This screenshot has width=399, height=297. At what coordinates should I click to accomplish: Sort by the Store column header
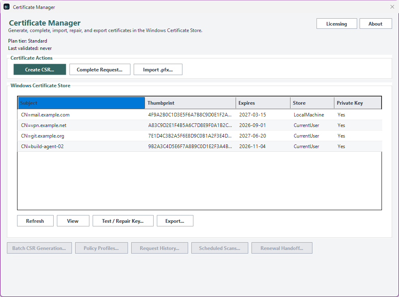pos(312,103)
